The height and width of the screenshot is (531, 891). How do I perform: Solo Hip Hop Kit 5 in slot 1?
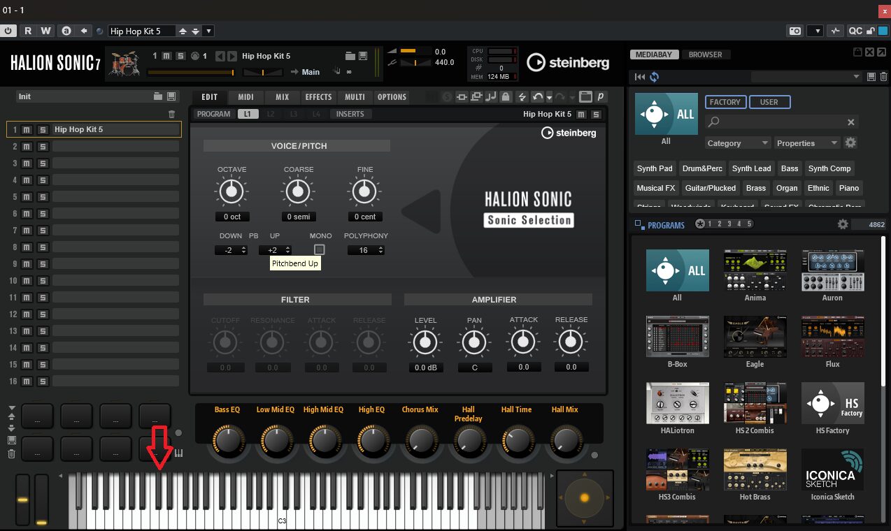coord(43,129)
